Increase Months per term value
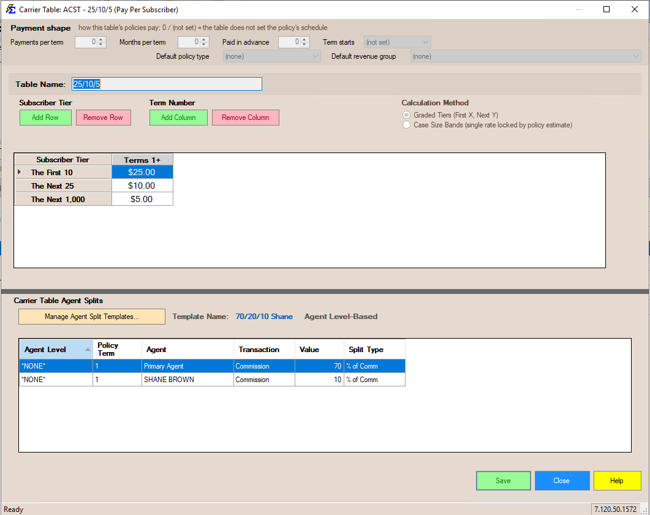This screenshot has width=650, height=515. pos(204,40)
